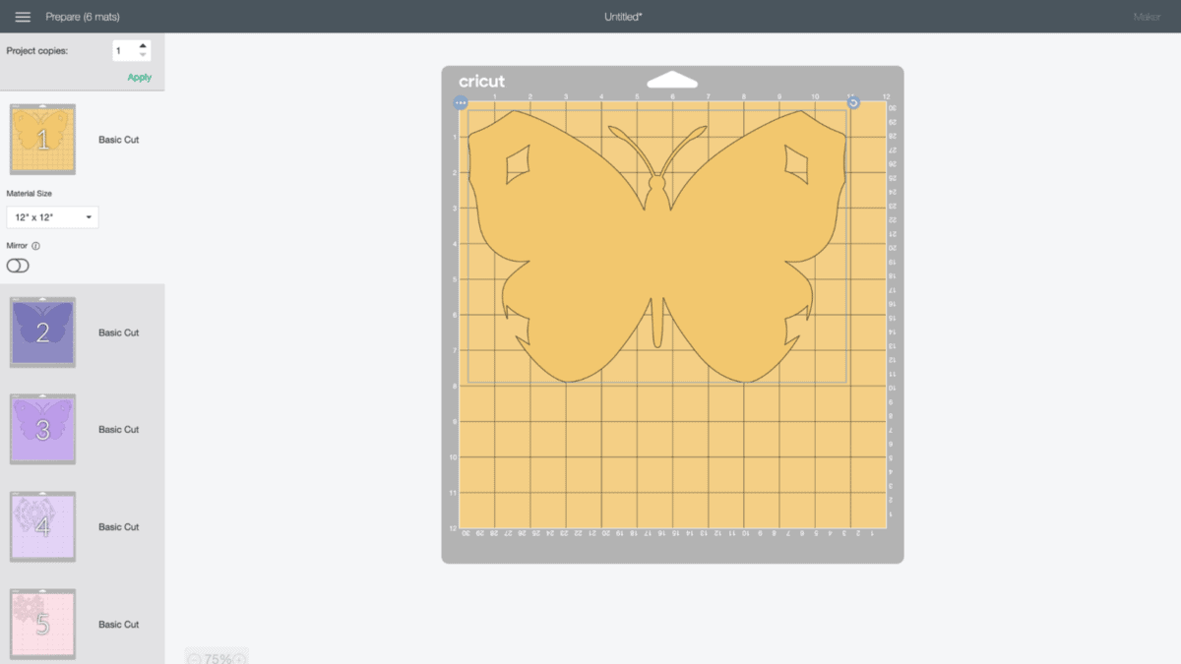Open the hamburger menu

pos(23,17)
